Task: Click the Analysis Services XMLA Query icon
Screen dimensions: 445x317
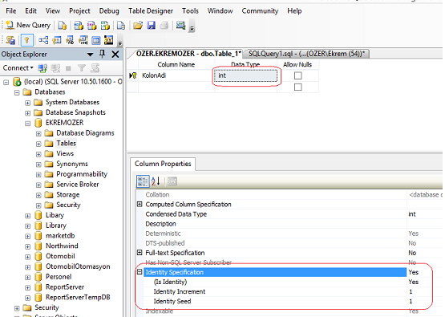Action: pos(105,26)
